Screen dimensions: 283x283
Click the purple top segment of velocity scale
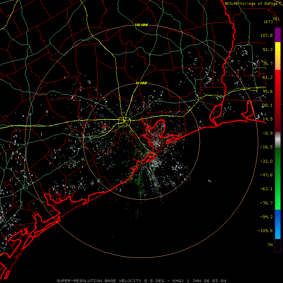pyautogui.click(x=278, y=35)
